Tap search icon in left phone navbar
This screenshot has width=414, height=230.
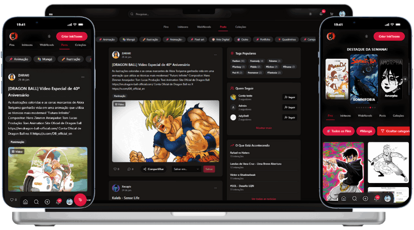coord(36,202)
